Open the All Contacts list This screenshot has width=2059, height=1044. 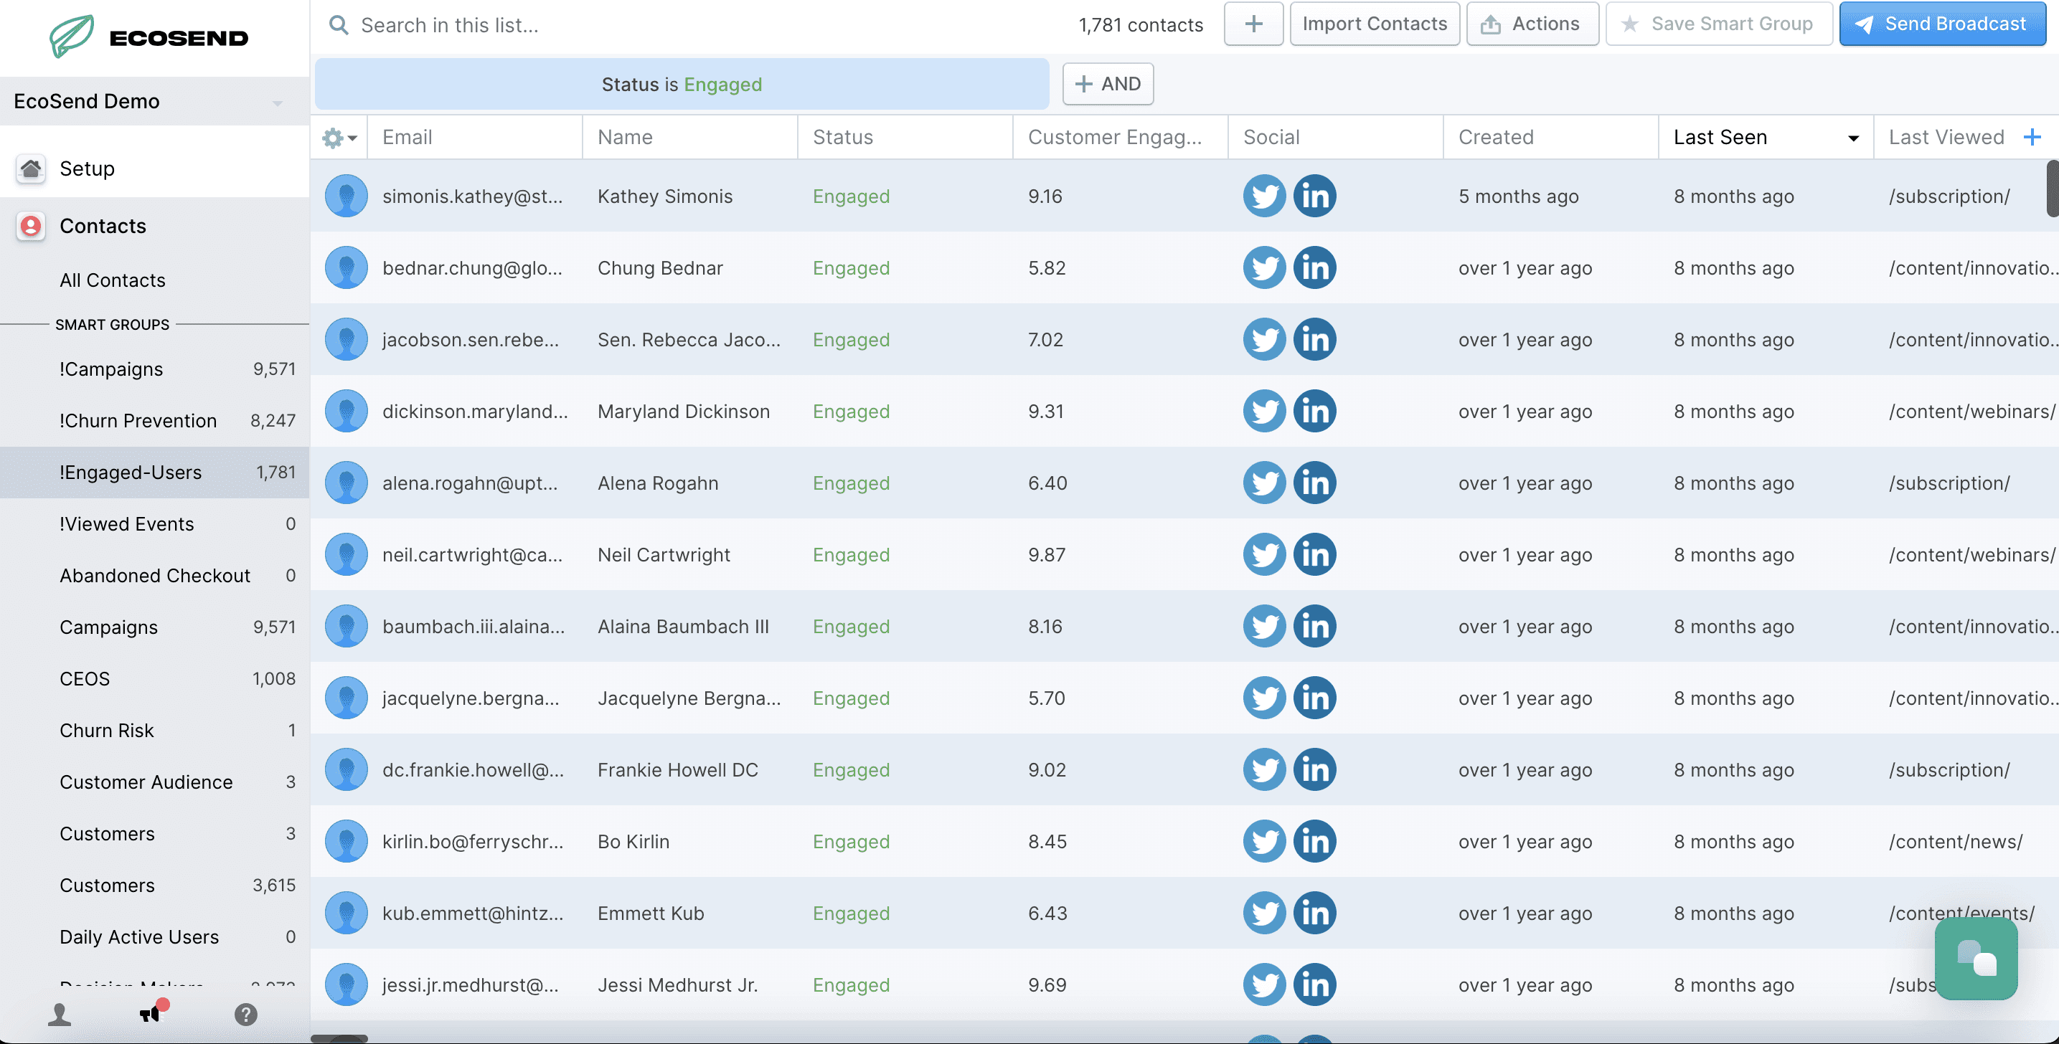[112, 280]
